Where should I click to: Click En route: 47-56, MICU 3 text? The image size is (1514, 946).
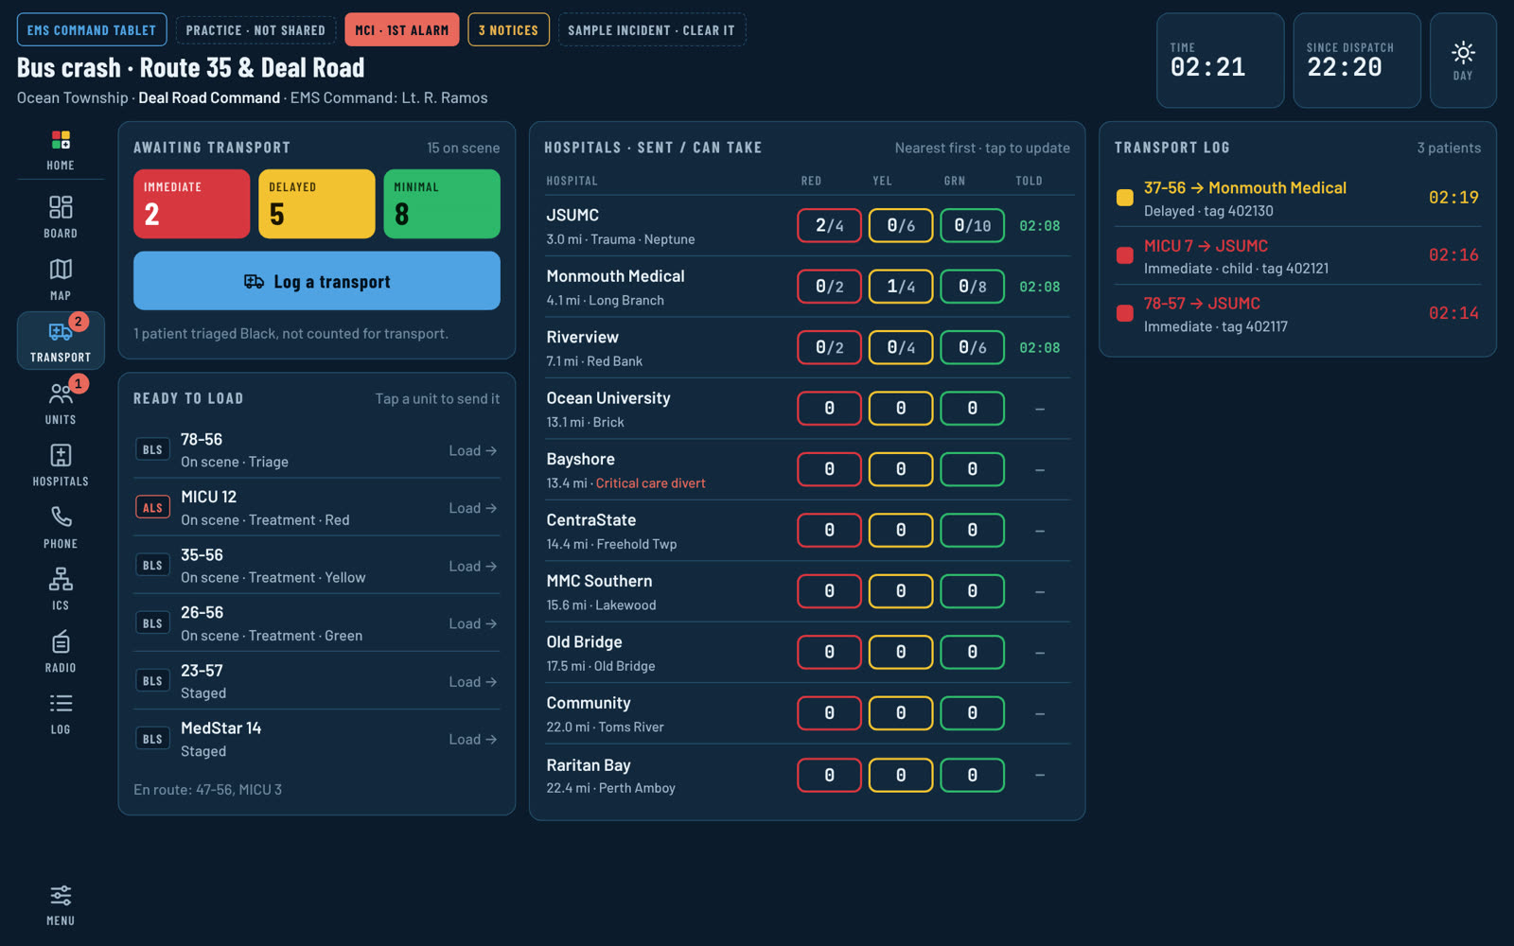pyautogui.click(x=207, y=790)
